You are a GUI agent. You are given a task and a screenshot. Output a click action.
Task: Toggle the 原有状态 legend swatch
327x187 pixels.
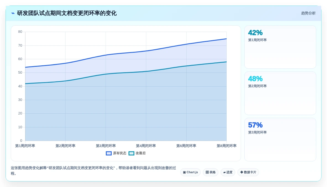(109, 153)
